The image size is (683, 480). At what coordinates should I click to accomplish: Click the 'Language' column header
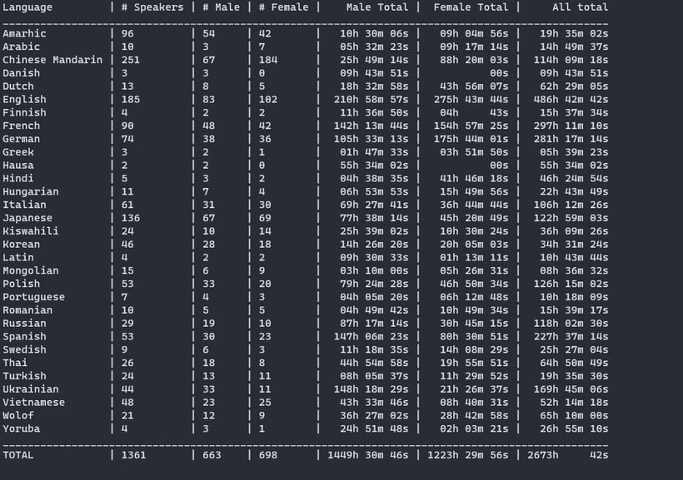pos(27,7)
